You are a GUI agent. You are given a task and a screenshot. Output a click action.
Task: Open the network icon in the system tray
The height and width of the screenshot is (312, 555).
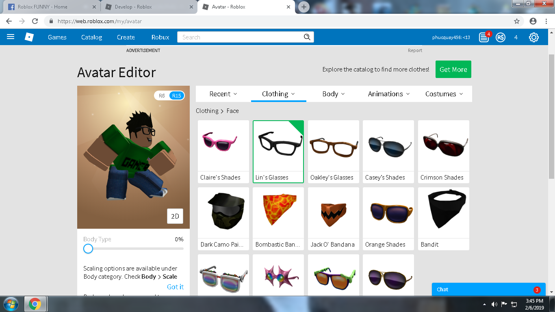(x=514, y=304)
